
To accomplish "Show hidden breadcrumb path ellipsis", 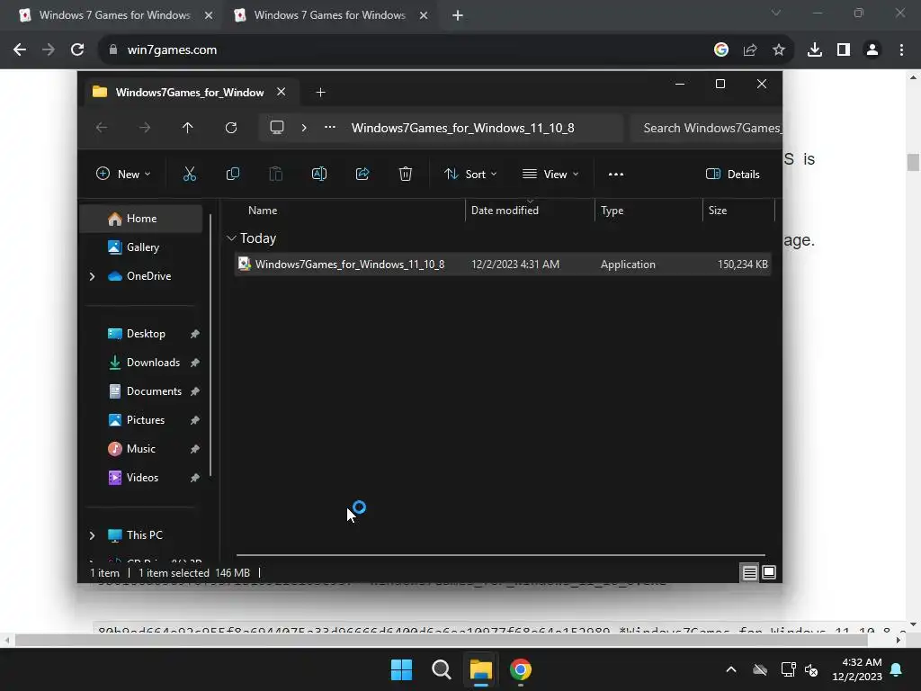I will coord(330,127).
